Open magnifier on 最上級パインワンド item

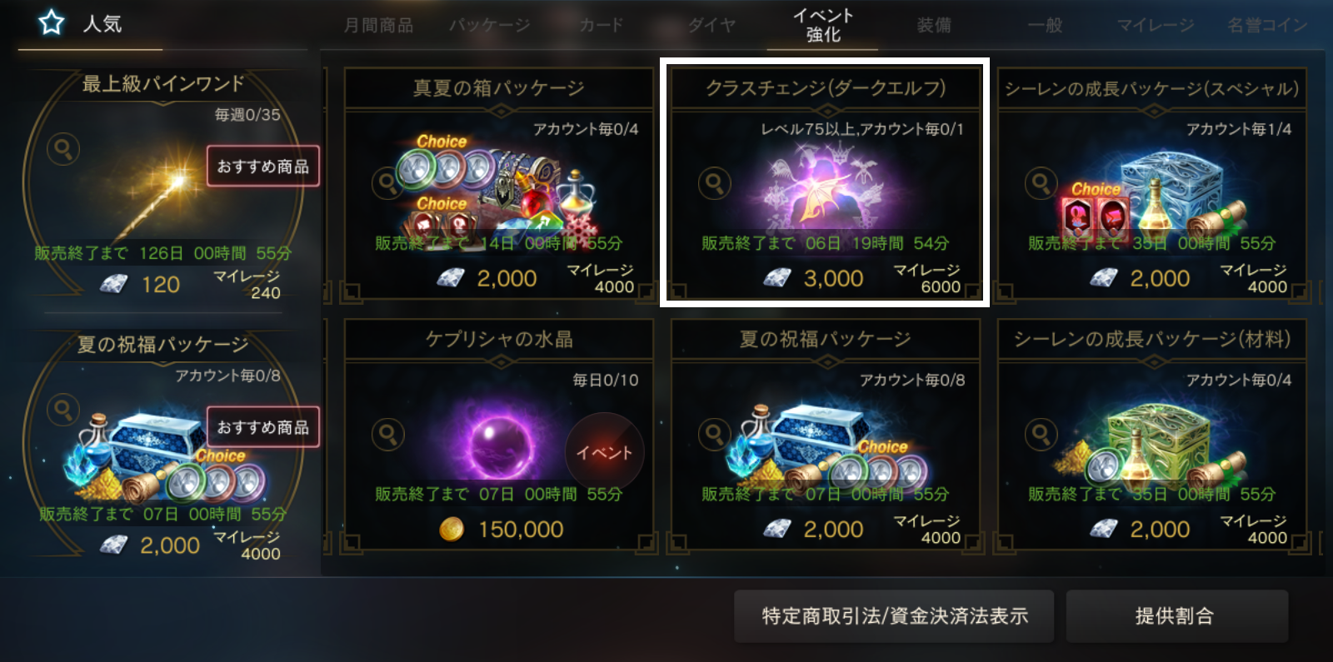point(62,149)
